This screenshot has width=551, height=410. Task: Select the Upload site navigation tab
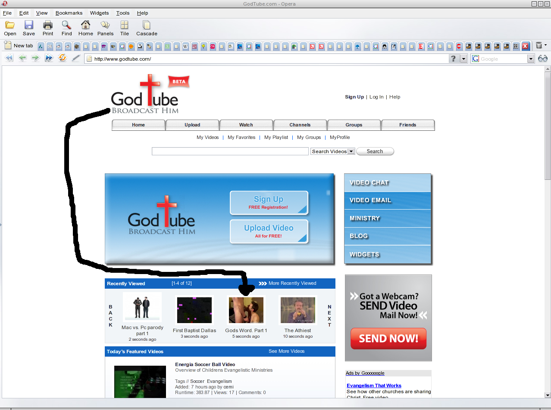[192, 125]
